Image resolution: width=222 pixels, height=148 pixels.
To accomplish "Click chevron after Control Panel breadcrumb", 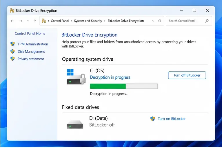I will [71, 21].
